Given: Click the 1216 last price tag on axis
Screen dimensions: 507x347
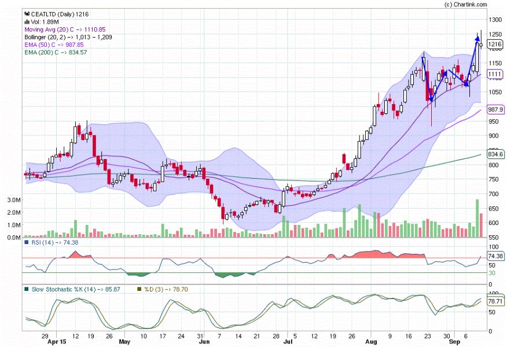Looking at the screenshot, I should [x=495, y=45].
